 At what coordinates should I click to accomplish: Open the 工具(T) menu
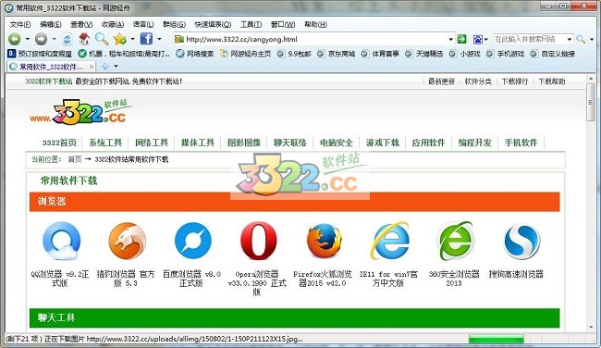pyautogui.click(x=251, y=25)
